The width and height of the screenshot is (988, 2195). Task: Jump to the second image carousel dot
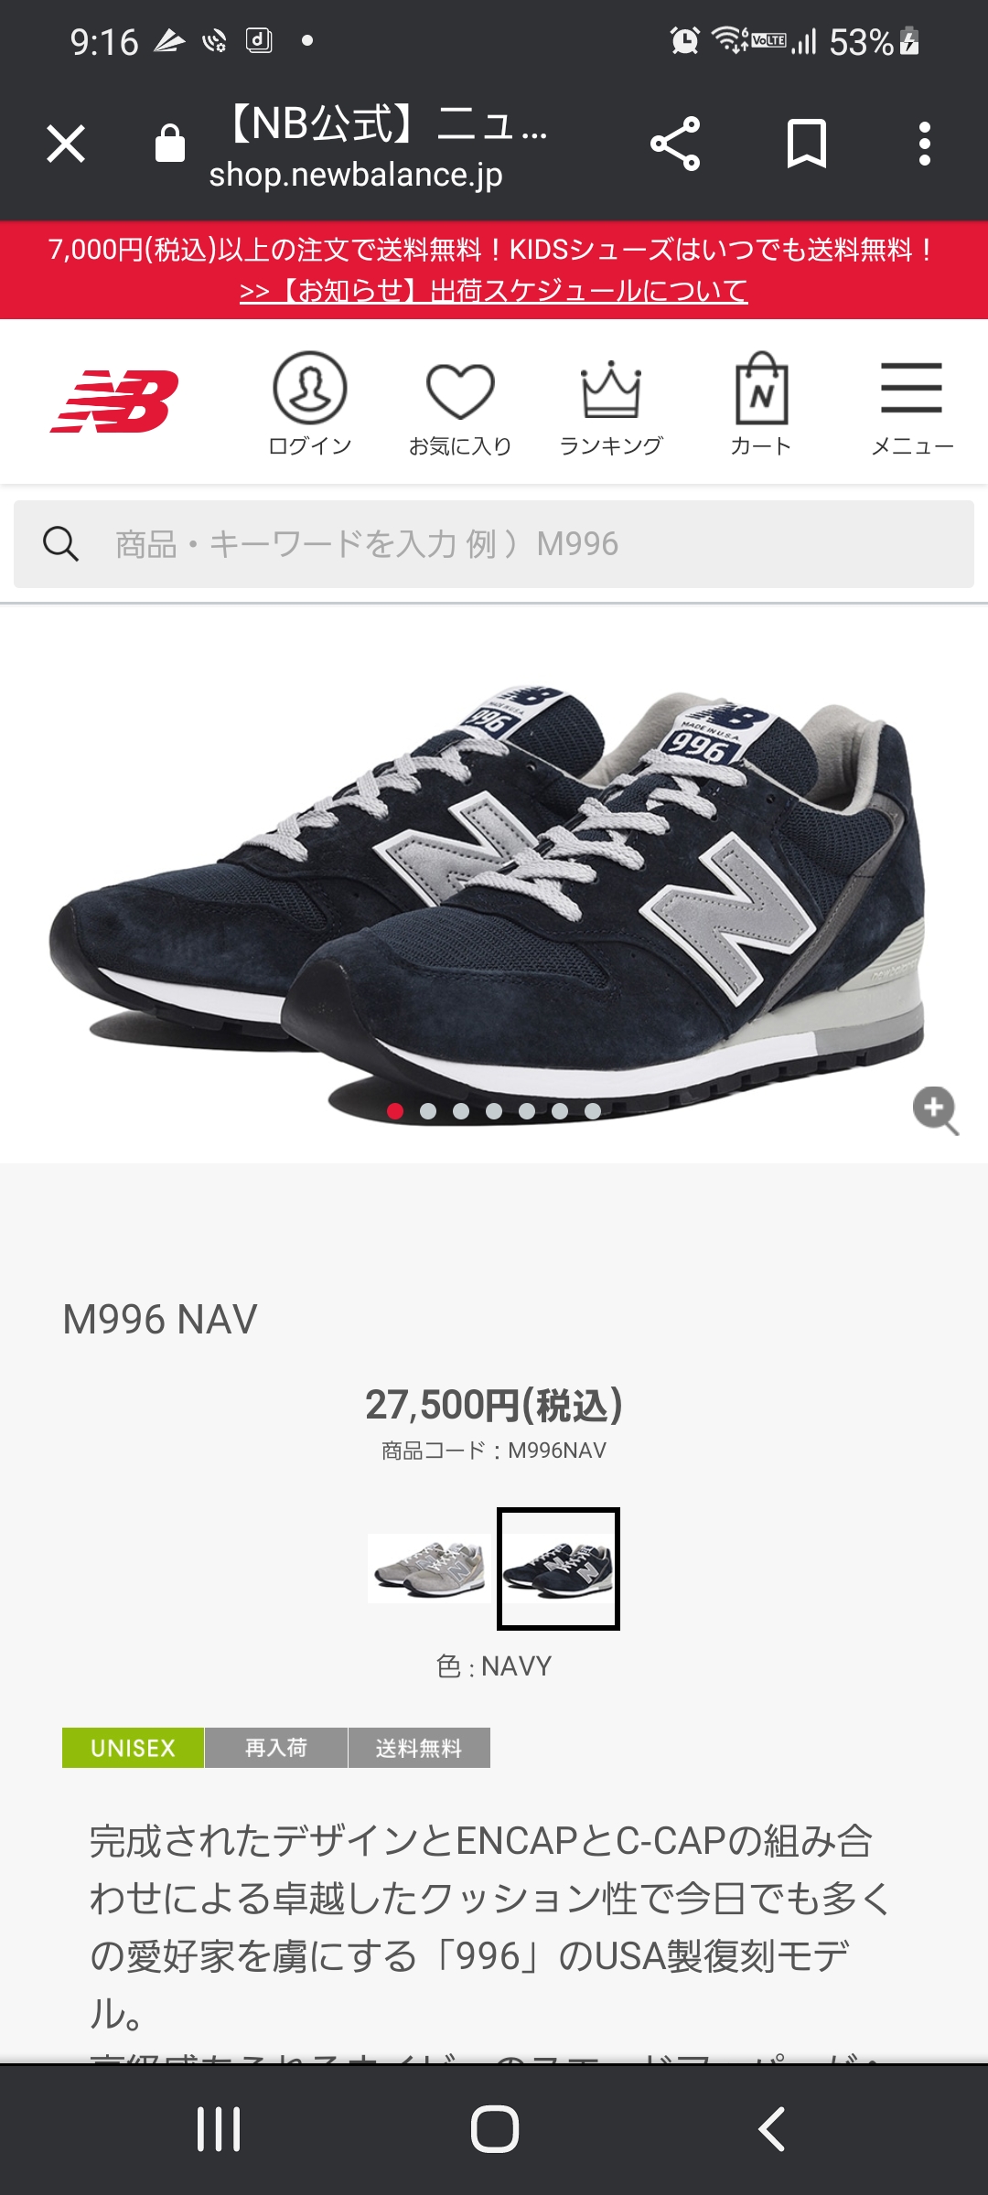click(428, 1111)
